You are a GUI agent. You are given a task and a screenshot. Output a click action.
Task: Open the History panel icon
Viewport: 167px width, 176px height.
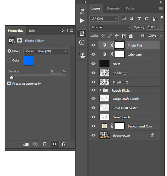point(82,11)
